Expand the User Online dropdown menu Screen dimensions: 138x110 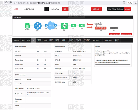click(97, 40)
